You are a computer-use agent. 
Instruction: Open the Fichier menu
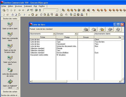pyautogui.click(x=4, y=6)
